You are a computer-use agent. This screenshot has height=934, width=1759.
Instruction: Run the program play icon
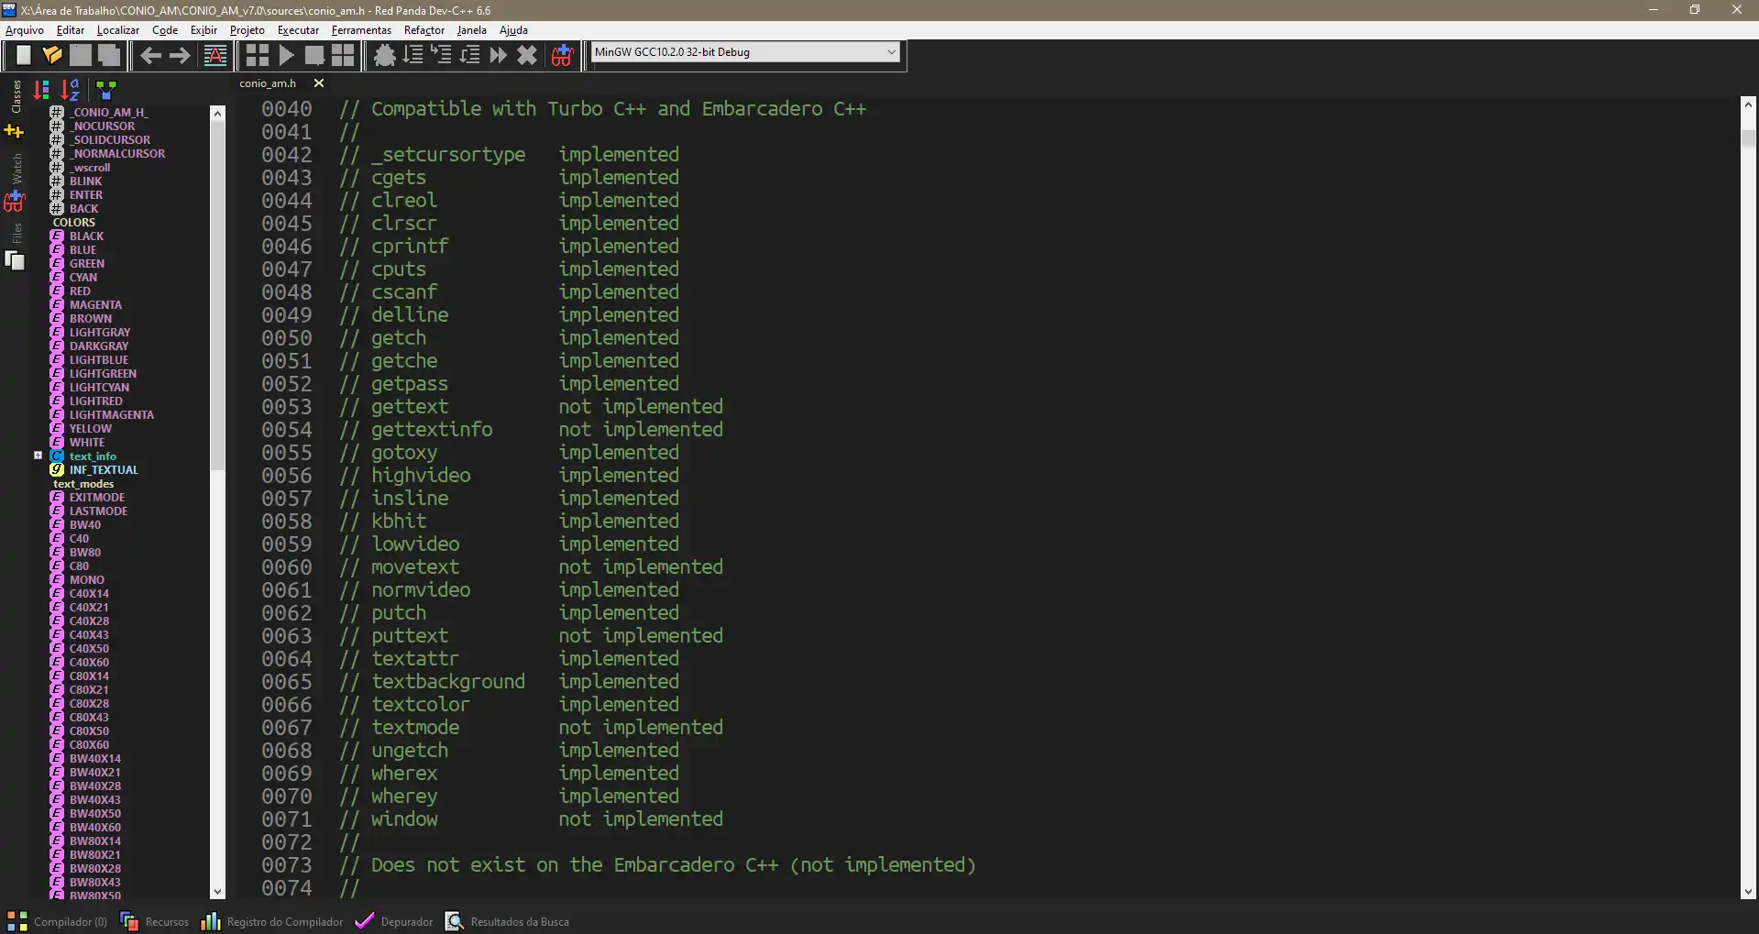[286, 55]
